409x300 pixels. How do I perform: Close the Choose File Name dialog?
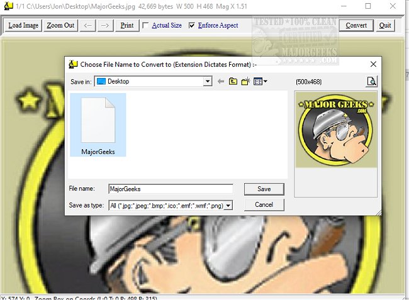click(373, 64)
